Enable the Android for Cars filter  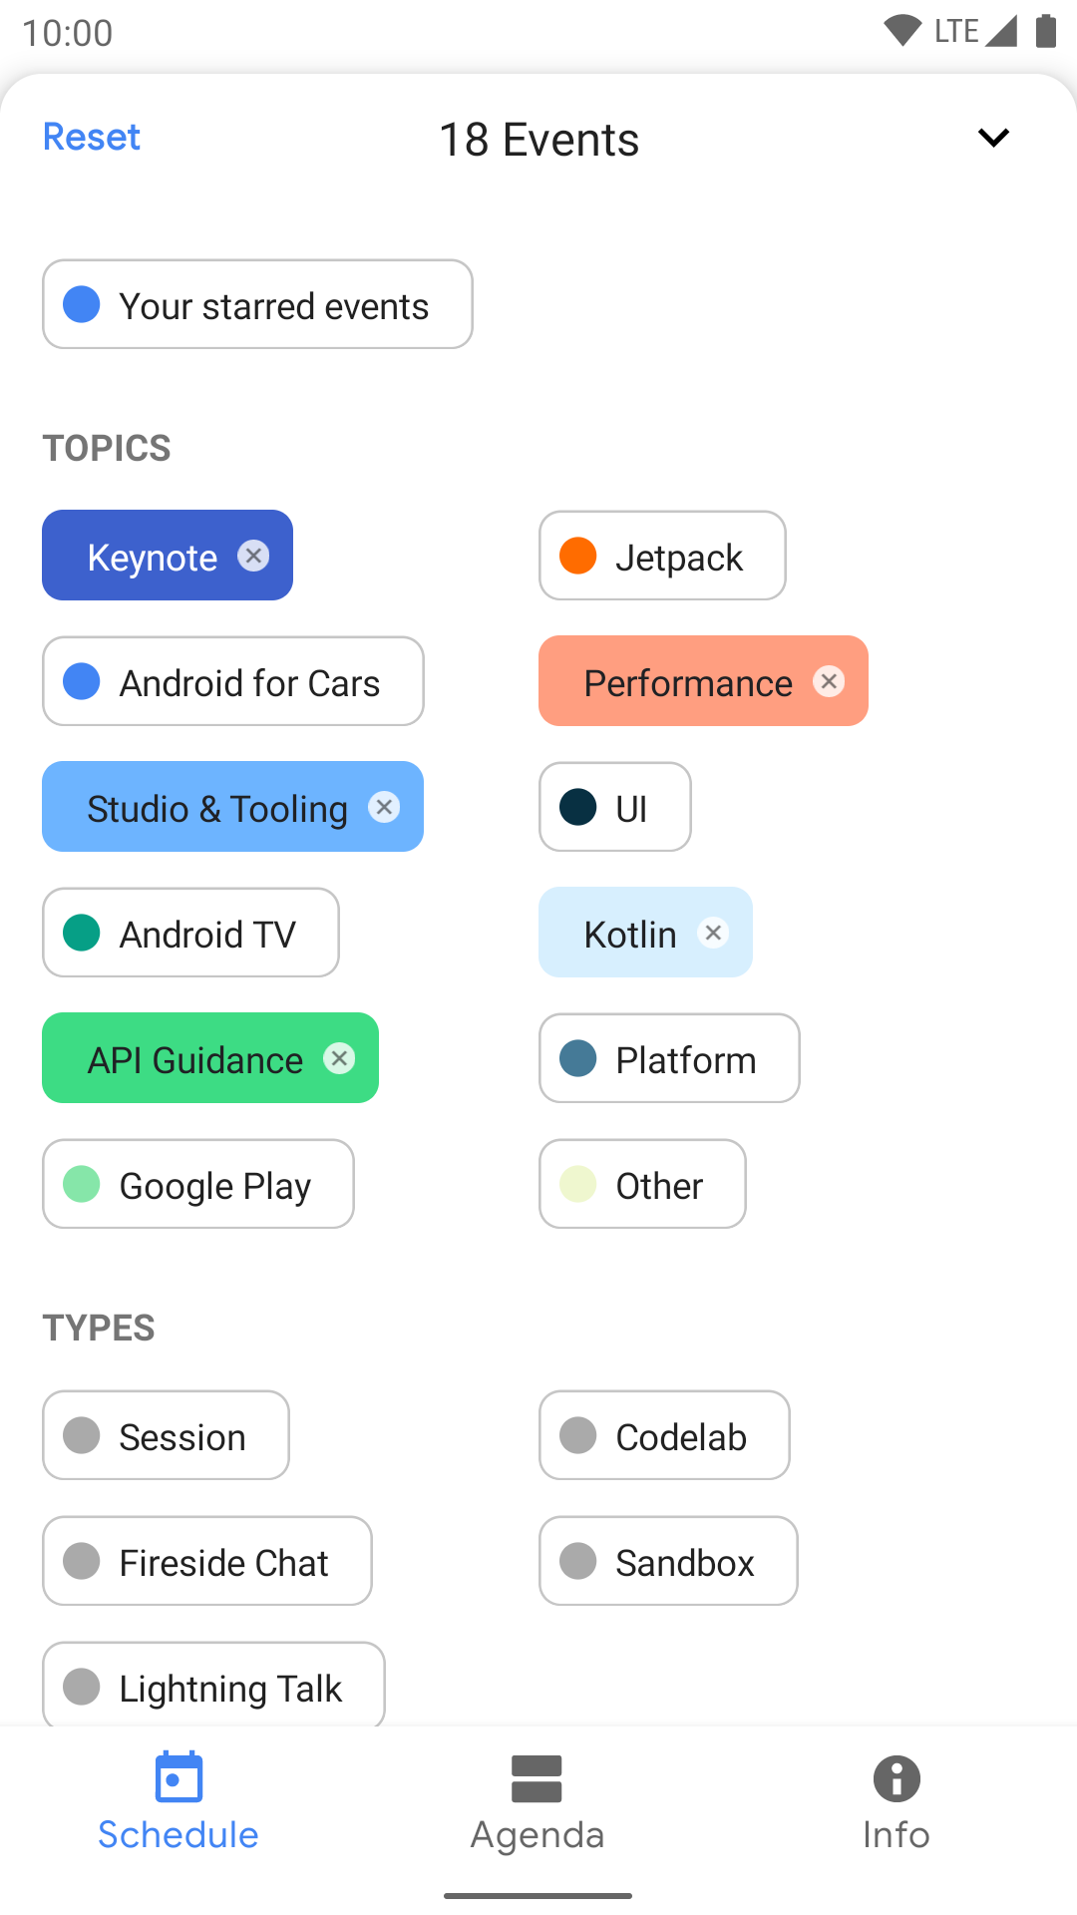[x=233, y=681]
